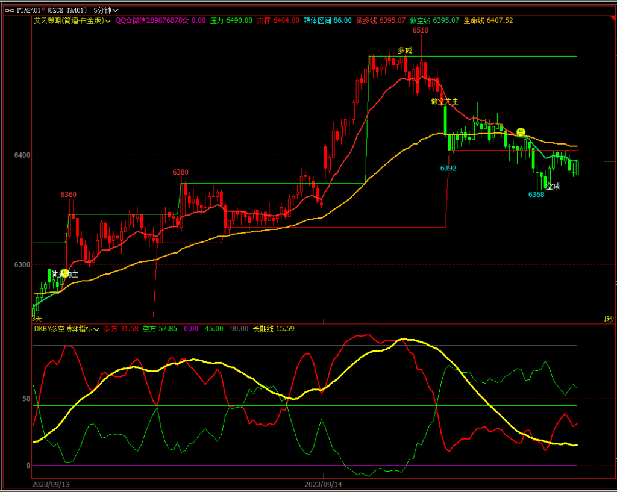
Task: Click the 3天 label at chart bottom-left
Action: coord(37,318)
